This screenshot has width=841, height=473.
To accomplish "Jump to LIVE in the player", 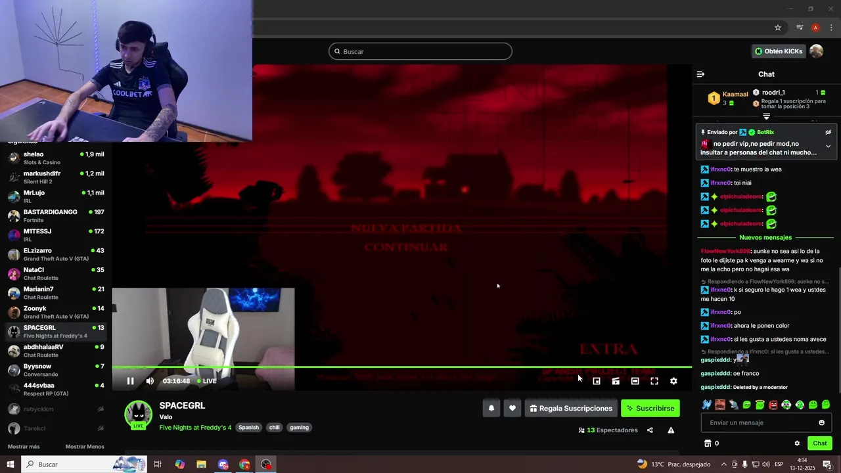I will click(x=207, y=381).
